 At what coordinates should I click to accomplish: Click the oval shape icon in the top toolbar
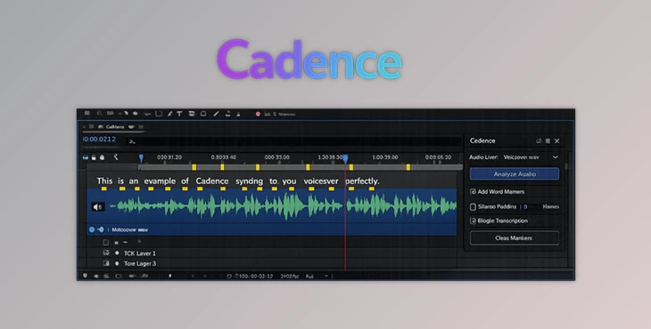(136, 114)
